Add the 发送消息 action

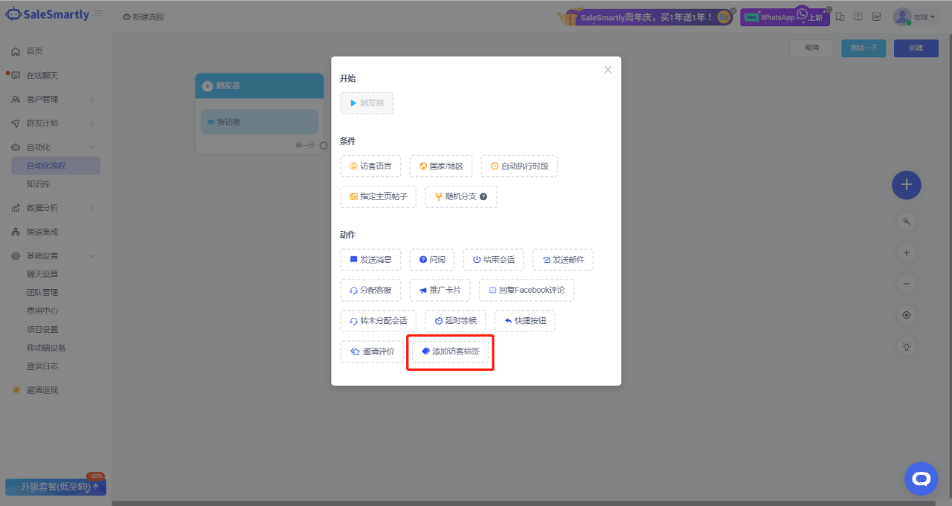coord(370,260)
